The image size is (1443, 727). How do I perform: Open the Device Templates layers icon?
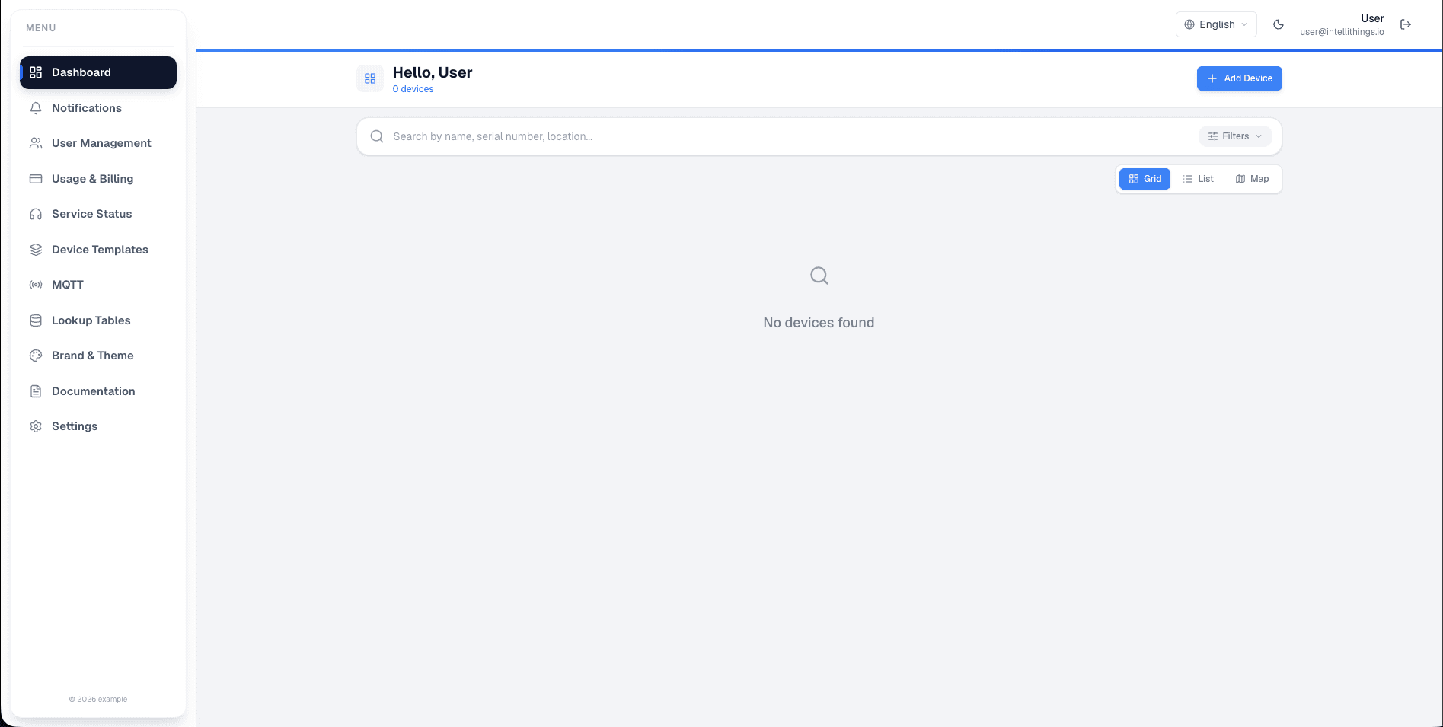(x=36, y=250)
